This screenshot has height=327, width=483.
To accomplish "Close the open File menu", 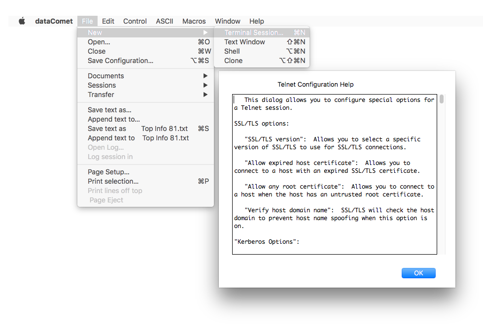I will [x=88, y=21].
